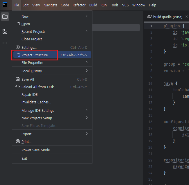This screenshot has width=189, height=185.
Task: Click the Settings gear icon in menu
Action: (x=18, y=47)
